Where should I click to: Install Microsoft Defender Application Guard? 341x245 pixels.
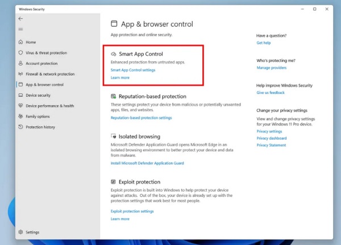coord(147,163)
